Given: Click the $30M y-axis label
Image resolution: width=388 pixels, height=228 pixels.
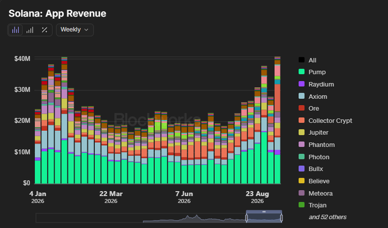Looking at the screenshot, I should [x=22, y=90].
